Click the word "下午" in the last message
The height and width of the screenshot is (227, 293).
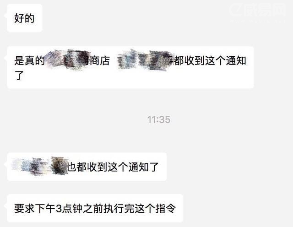coord(45,209)
